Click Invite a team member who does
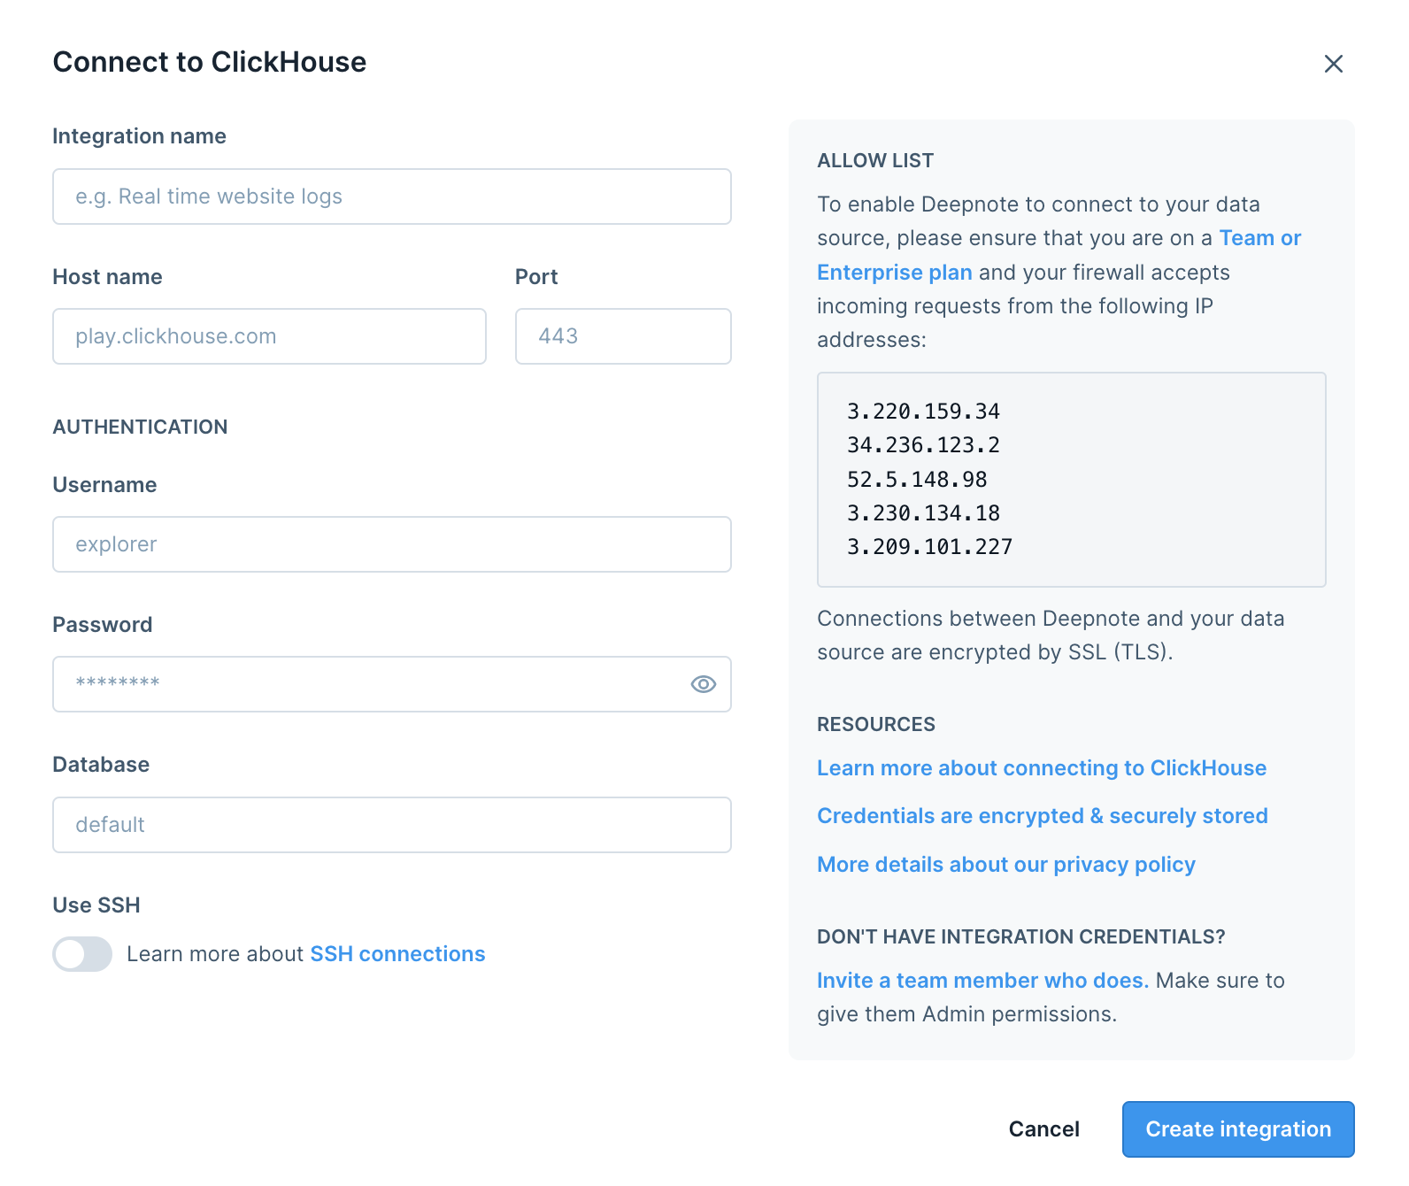The height and width of the screenshot is (1186, 1409). [x=982, y=981]
